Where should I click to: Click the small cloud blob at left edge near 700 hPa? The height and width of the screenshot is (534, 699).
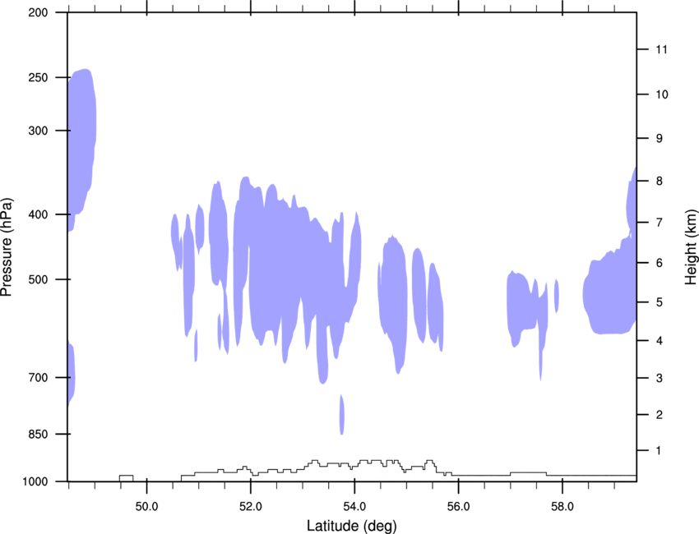point(71,374)
